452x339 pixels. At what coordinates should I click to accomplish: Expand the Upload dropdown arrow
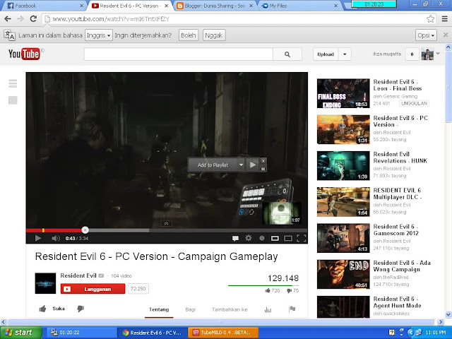[x=345, y=54]
